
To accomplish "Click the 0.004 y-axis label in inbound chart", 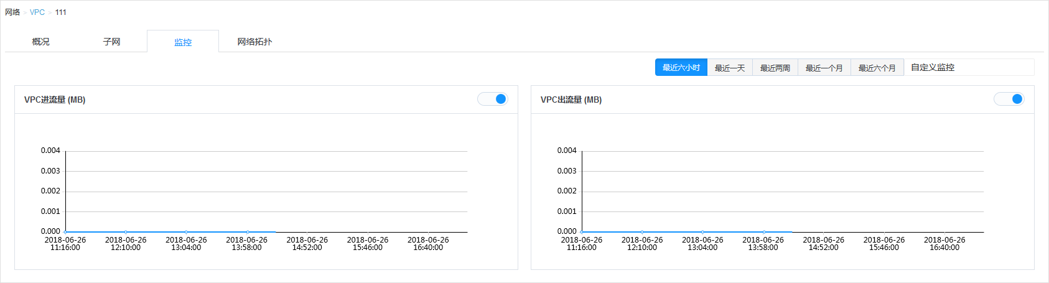I will pyautogui.click(x=50, y=151).
